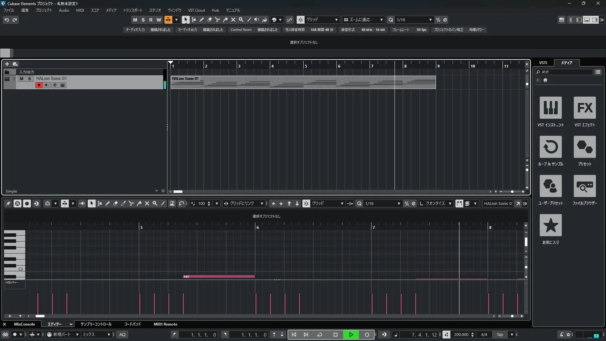The height and width of the screenshot is (341, 606).
Task: Open the Favorites star tile
Action: click(x=550, y=225)
